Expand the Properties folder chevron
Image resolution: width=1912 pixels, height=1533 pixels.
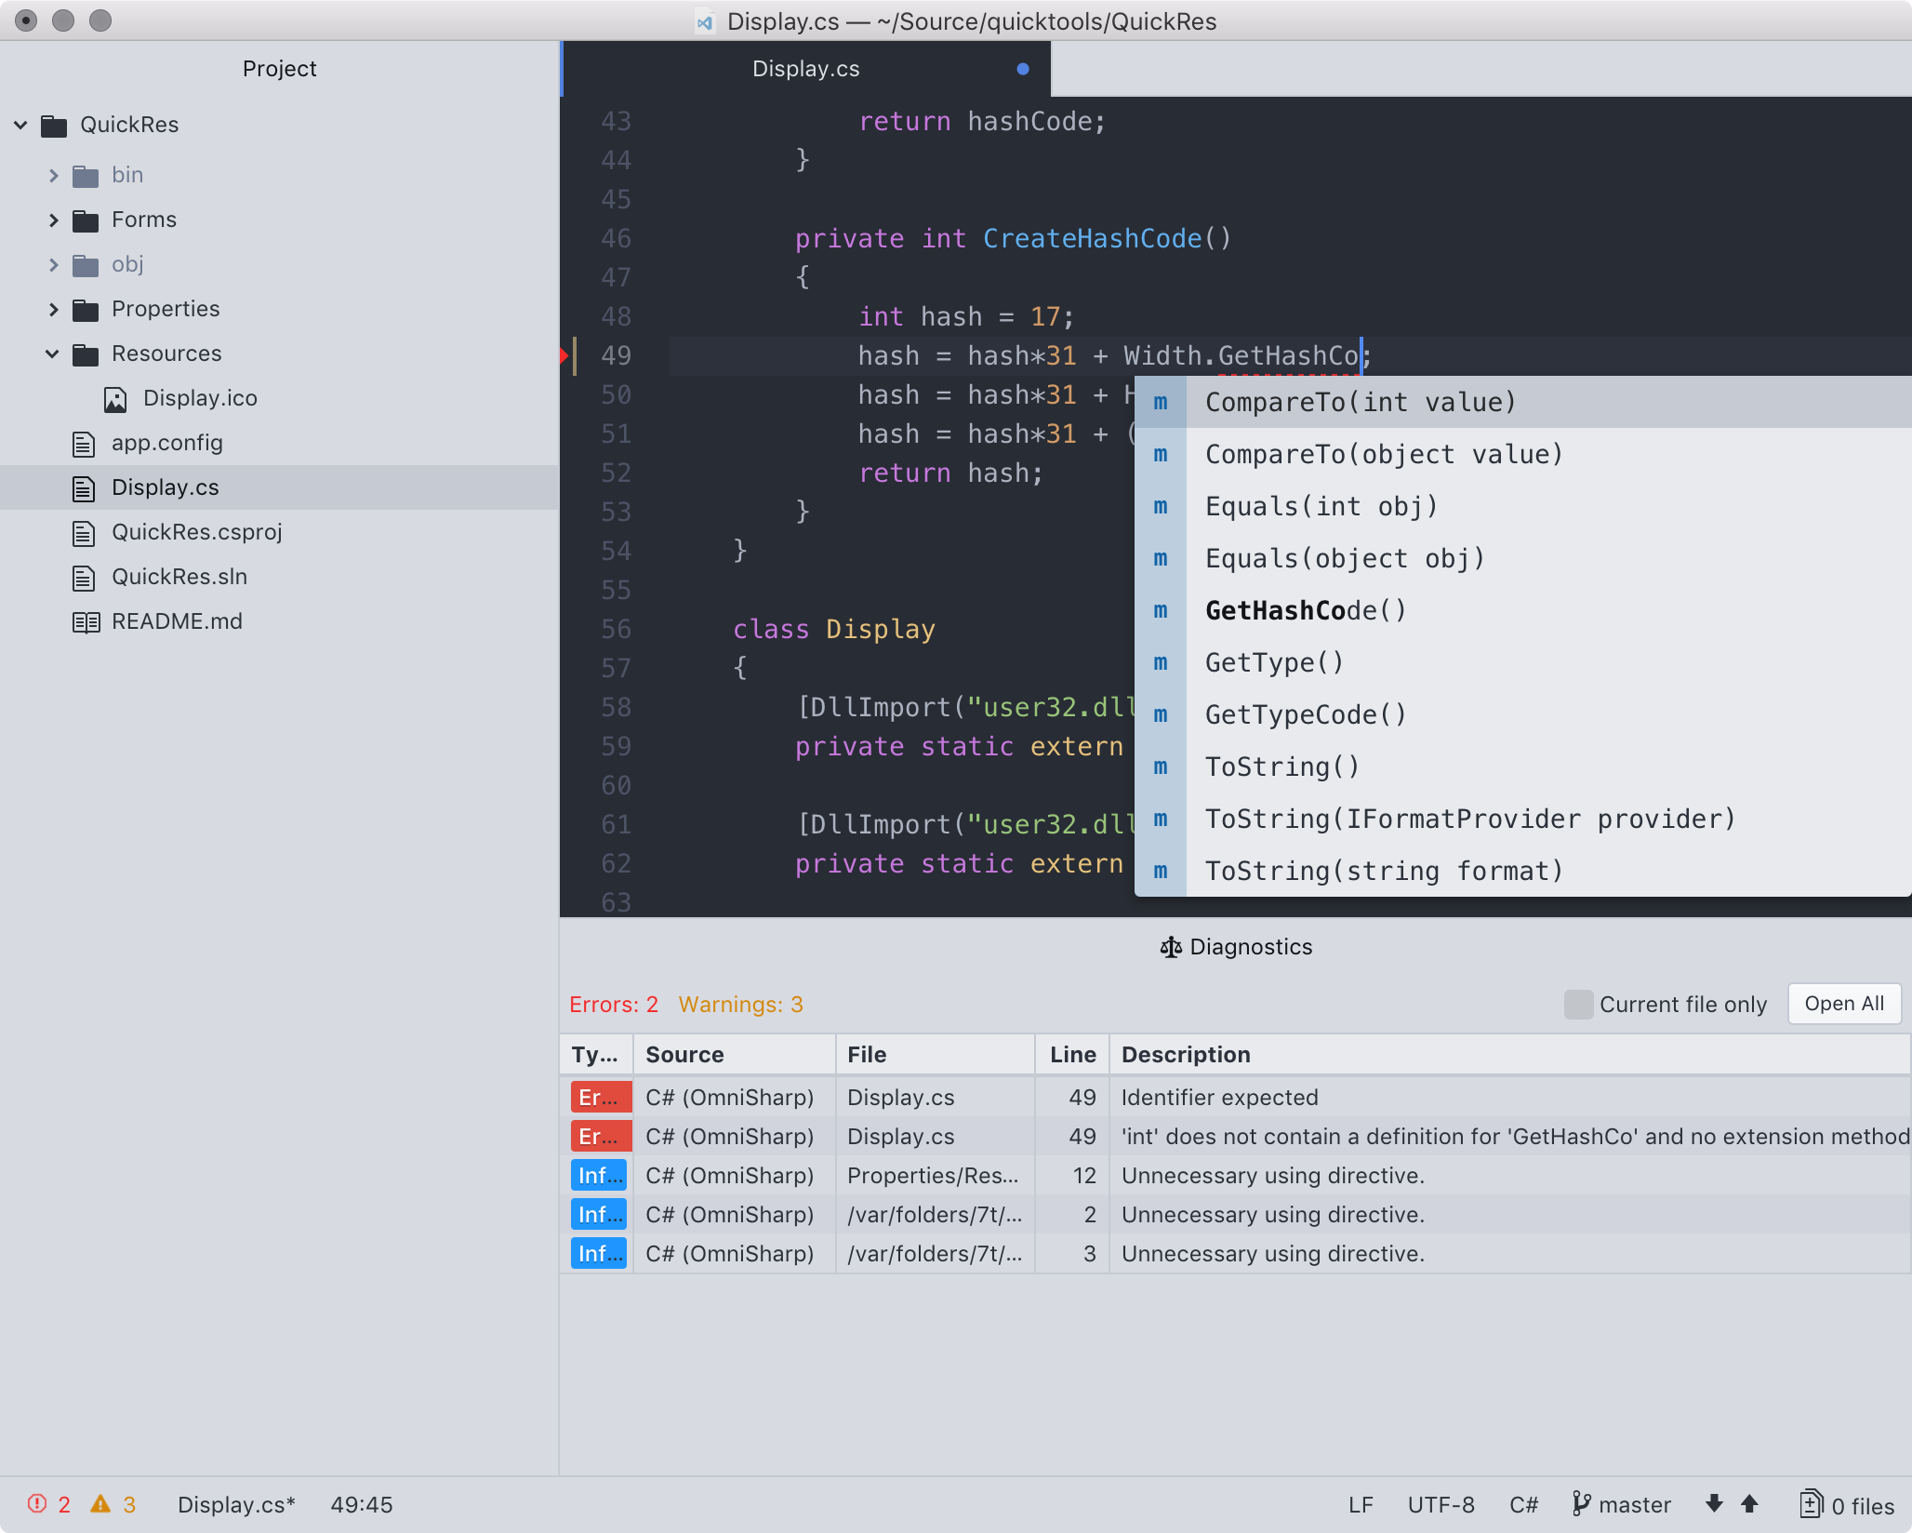53,309
